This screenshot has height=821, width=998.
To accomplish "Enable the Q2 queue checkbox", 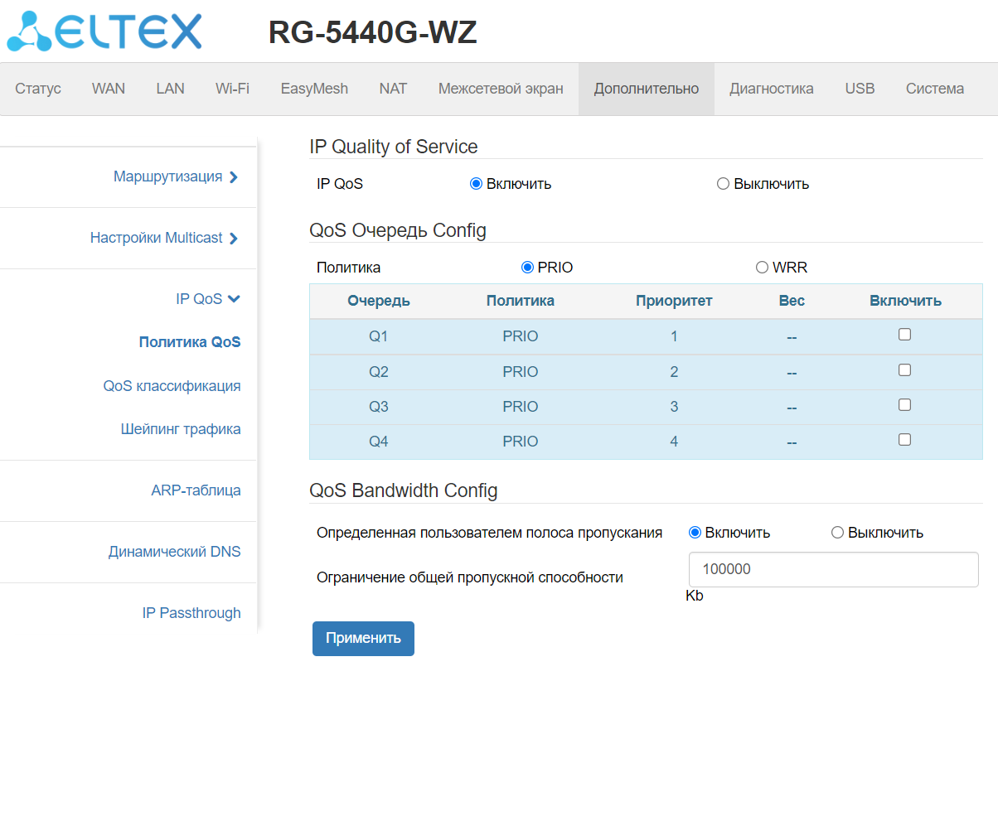I will pyautogui.click(x=904, y=370).
